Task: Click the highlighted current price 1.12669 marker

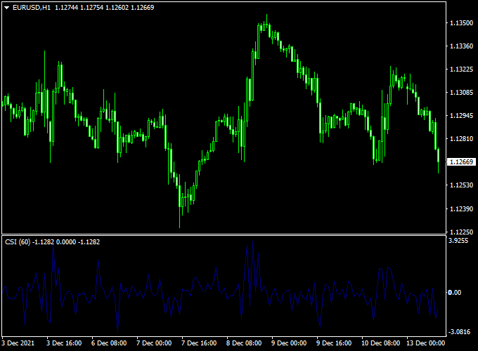Action: (462, 162)
